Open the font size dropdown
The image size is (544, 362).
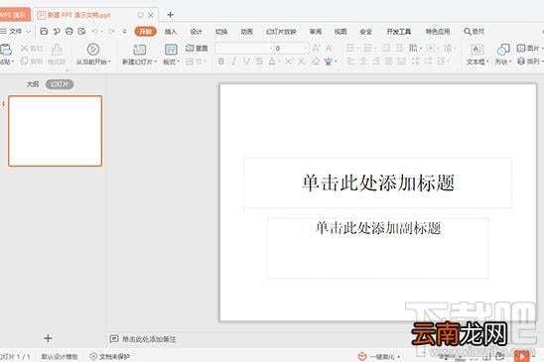pos(306,49)
